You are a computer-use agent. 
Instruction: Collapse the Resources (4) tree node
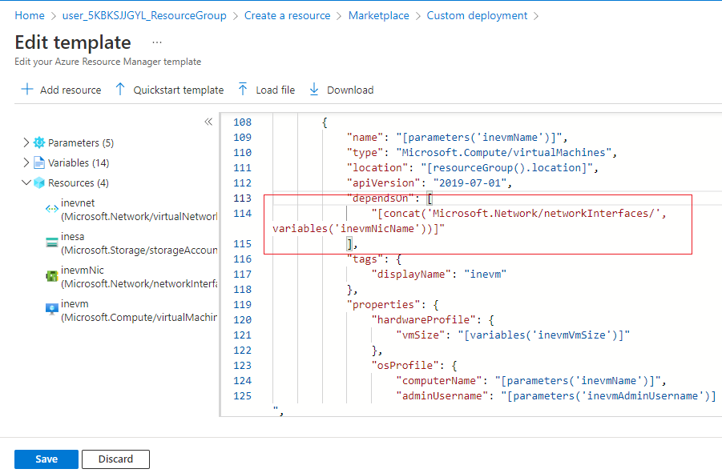tap(27, 182)
